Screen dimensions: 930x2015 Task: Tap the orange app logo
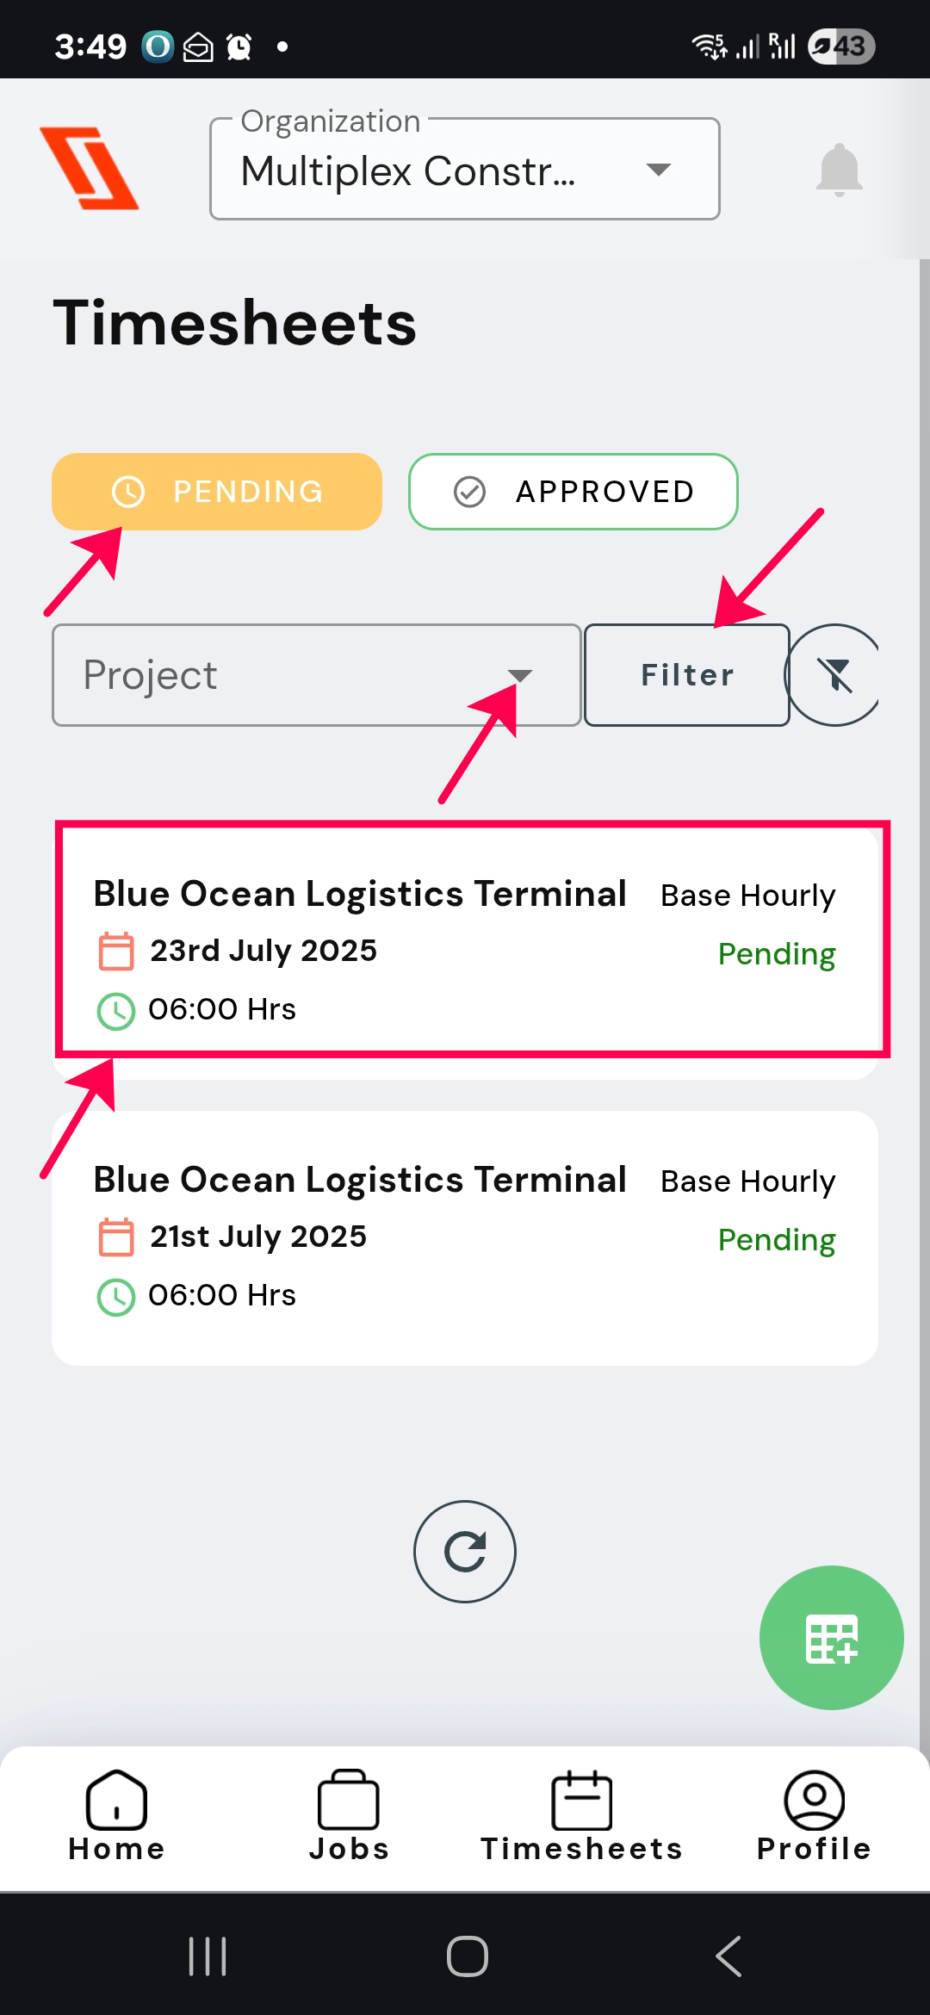point(90,169)
